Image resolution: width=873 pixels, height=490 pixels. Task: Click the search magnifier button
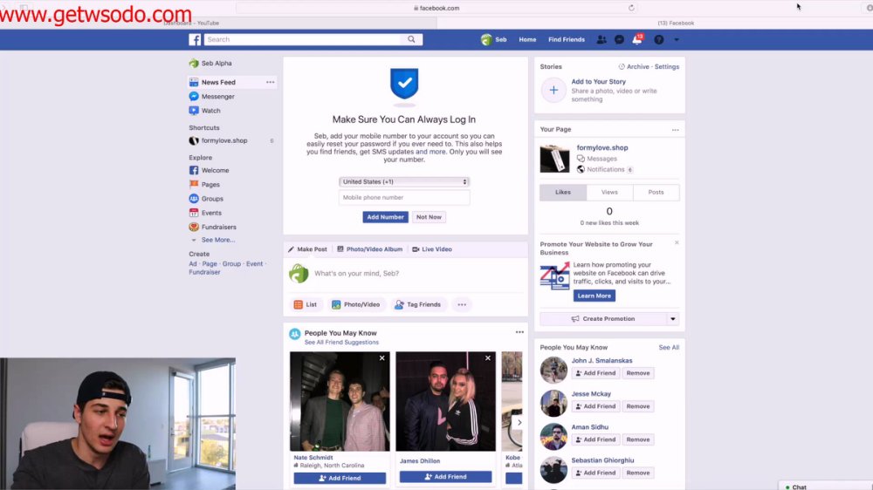(411, 39)
